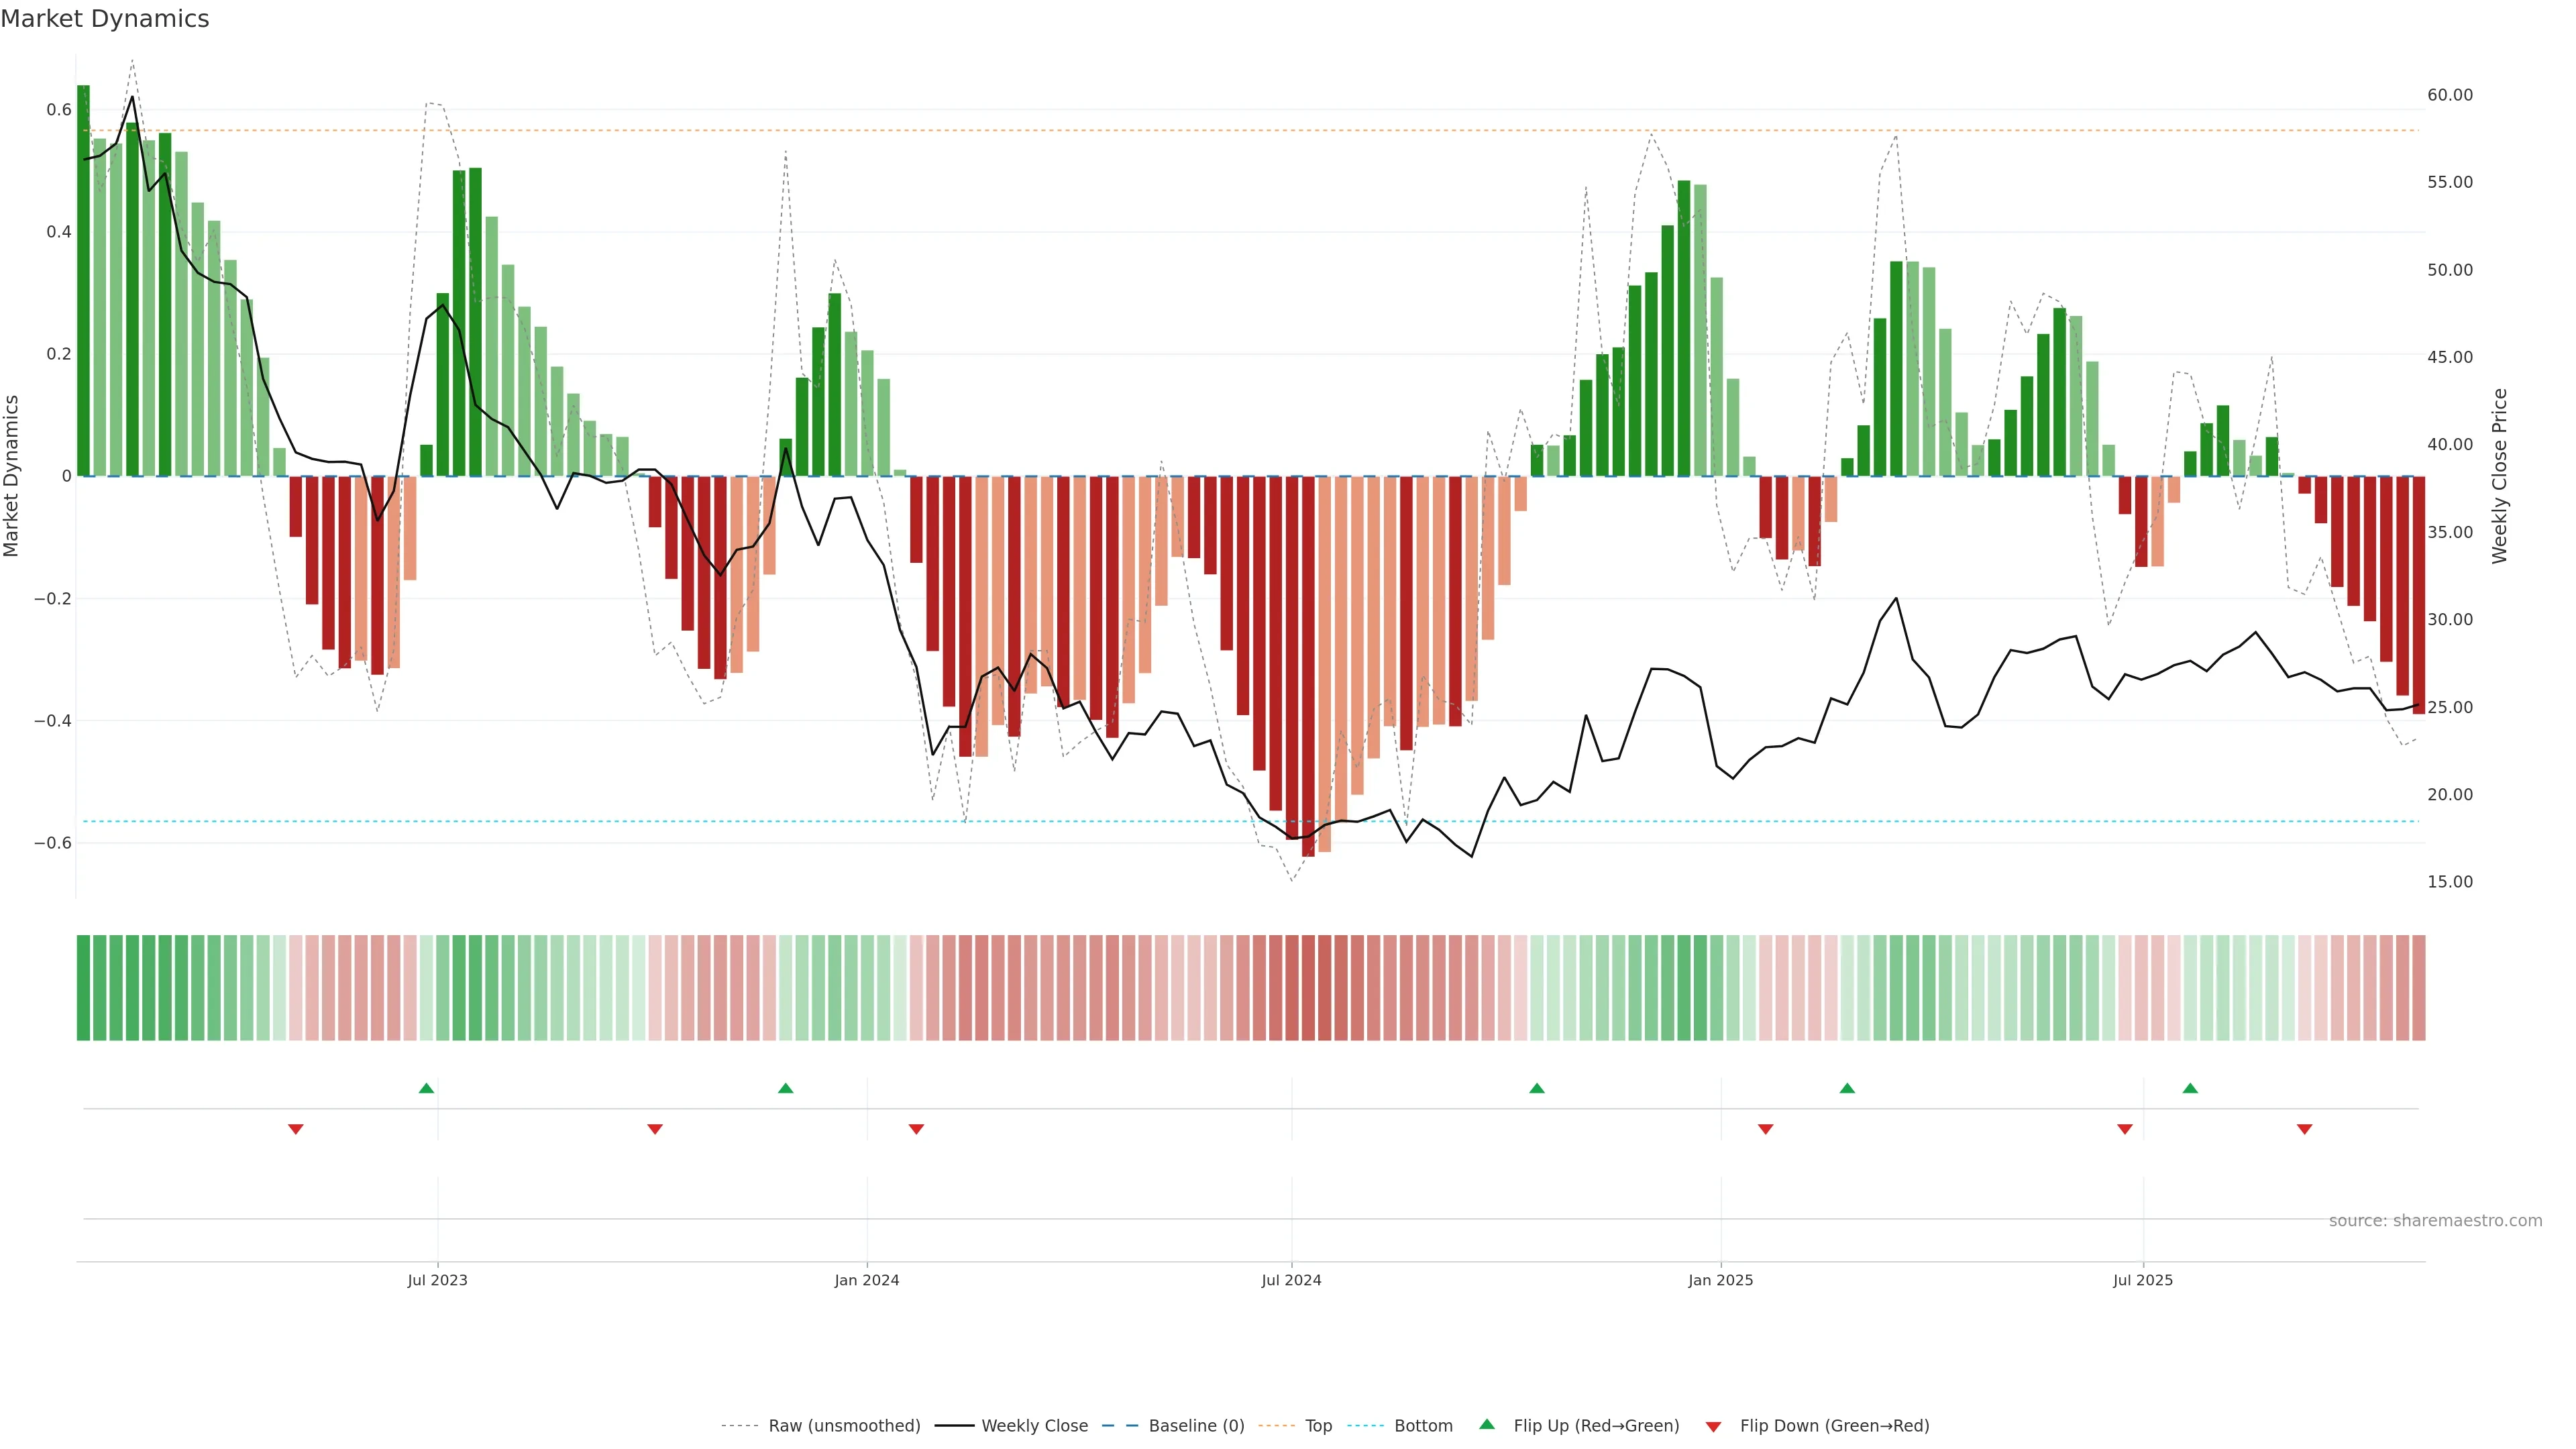Hide the Bottom threshold line via legend
Viewport: 2576px width, 1449px height.
pyautogui.click(x=1423, y=1425)
